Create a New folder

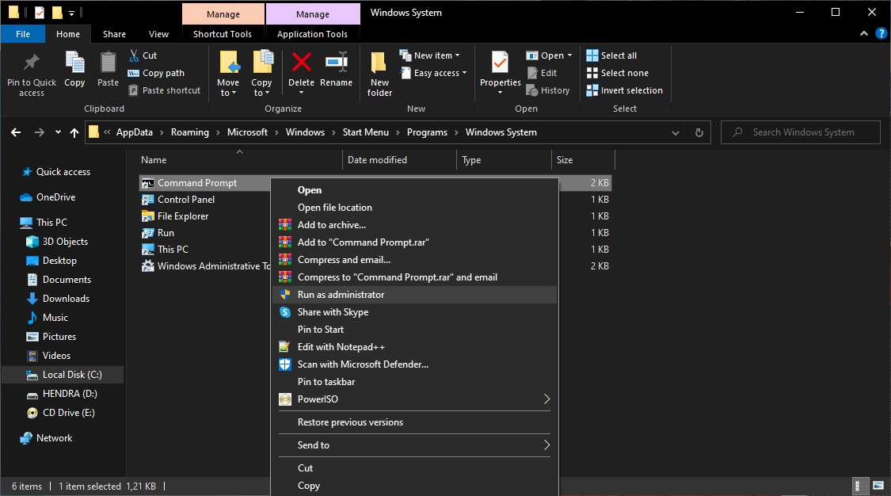click(379, 74)
